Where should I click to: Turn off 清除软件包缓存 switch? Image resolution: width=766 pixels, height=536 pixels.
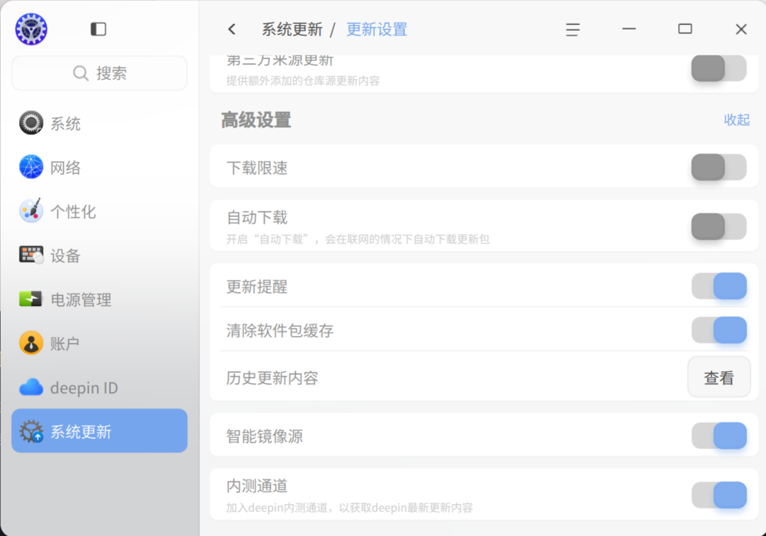[x=719, y=330]
